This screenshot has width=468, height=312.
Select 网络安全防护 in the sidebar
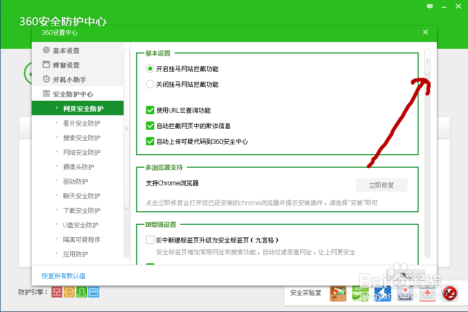(x=82, y=153)
